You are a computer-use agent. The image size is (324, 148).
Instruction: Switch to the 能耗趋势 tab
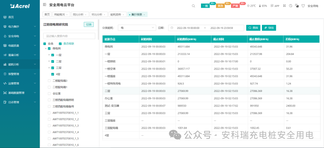[117, 14]
